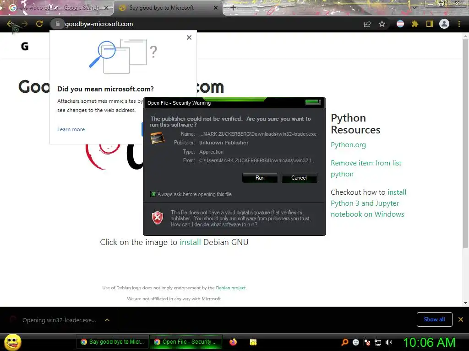Click the round gray tray icon
Viewport: 469px width, 351px height.
(355, 342)
